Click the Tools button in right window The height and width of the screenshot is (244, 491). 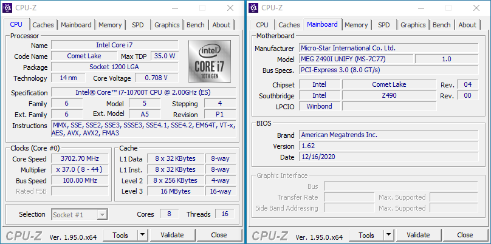coord(366,235)
